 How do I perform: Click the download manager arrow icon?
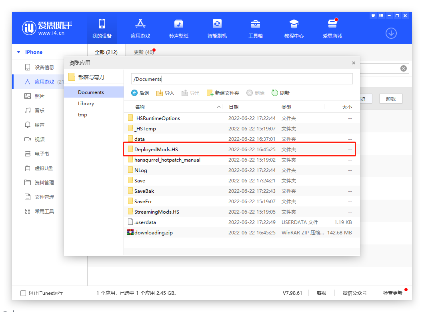click(391, 33)
